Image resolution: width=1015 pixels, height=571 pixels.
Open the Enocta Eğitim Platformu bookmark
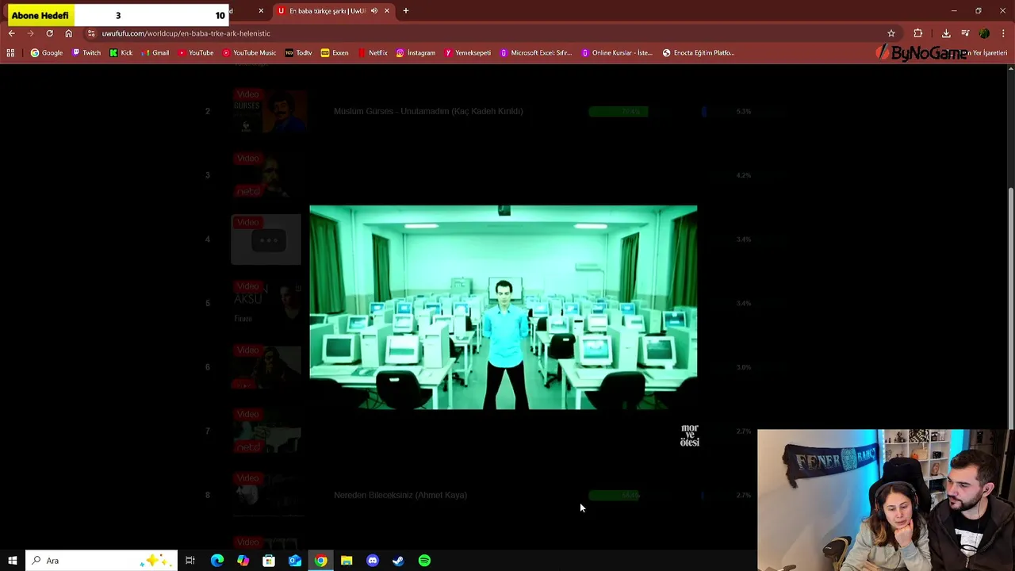point(699,52)
